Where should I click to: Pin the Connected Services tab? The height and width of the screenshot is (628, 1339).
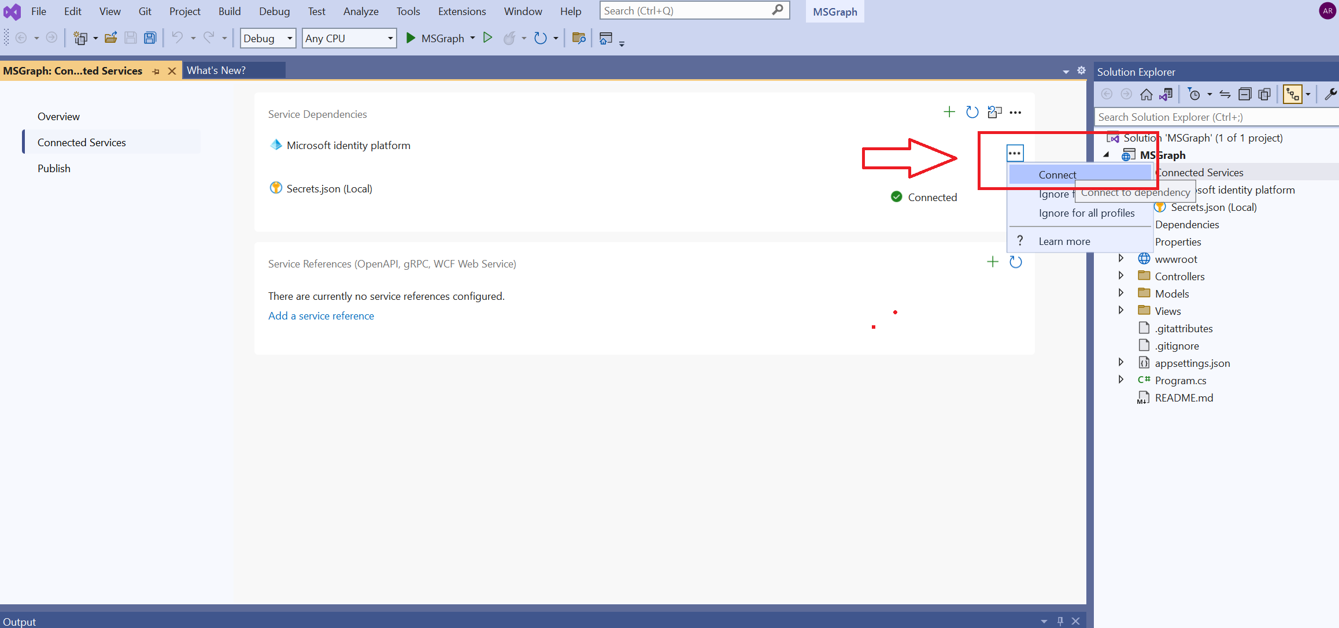click(x=156, y=71)
